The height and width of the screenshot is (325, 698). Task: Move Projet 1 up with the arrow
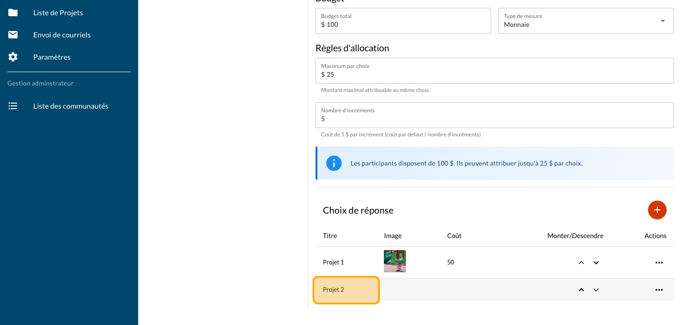(x=581, y=263)
